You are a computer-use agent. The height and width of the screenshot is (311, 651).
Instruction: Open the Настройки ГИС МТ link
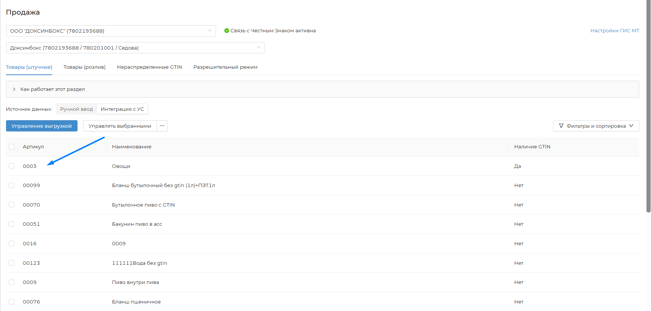coord(614,31)
